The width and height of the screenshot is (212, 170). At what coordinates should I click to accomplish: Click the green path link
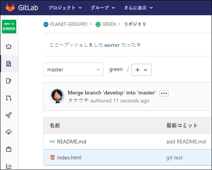coord(116,69)
